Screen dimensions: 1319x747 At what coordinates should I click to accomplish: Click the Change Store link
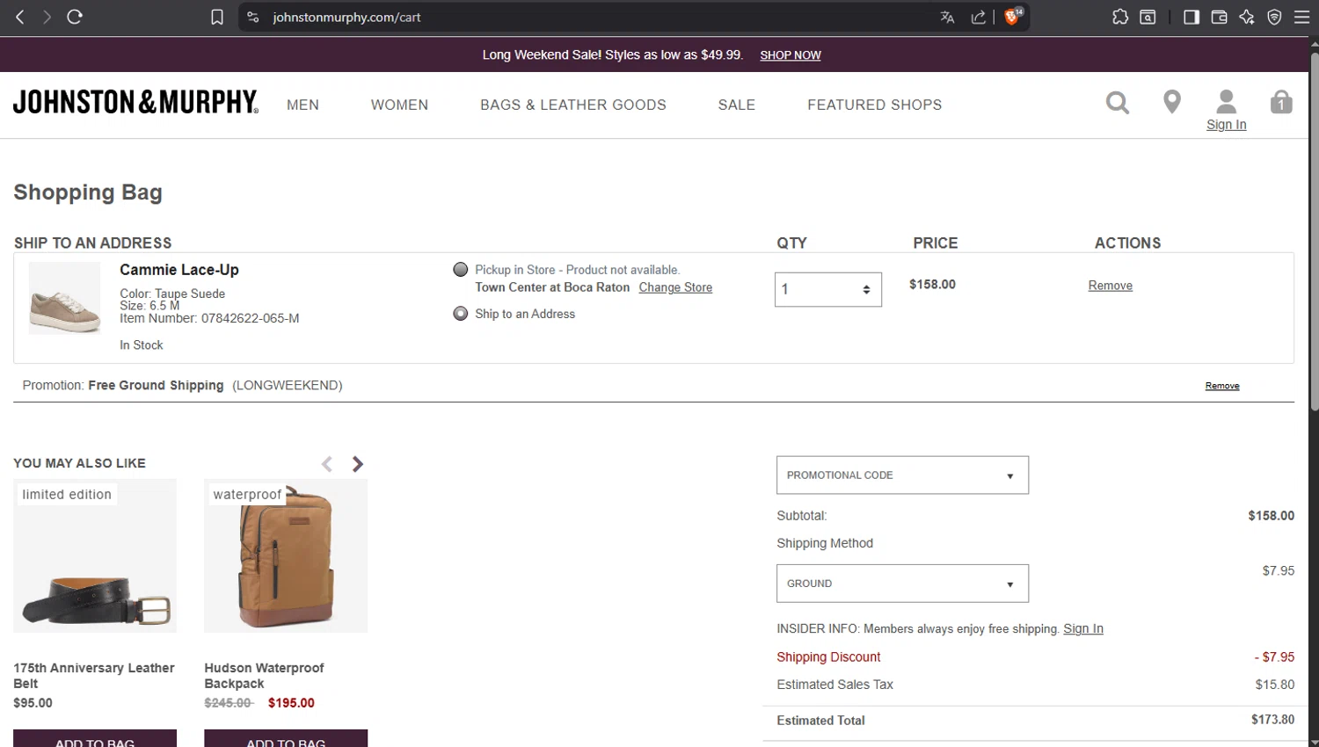pyautogui.click(x=675, y=287)
